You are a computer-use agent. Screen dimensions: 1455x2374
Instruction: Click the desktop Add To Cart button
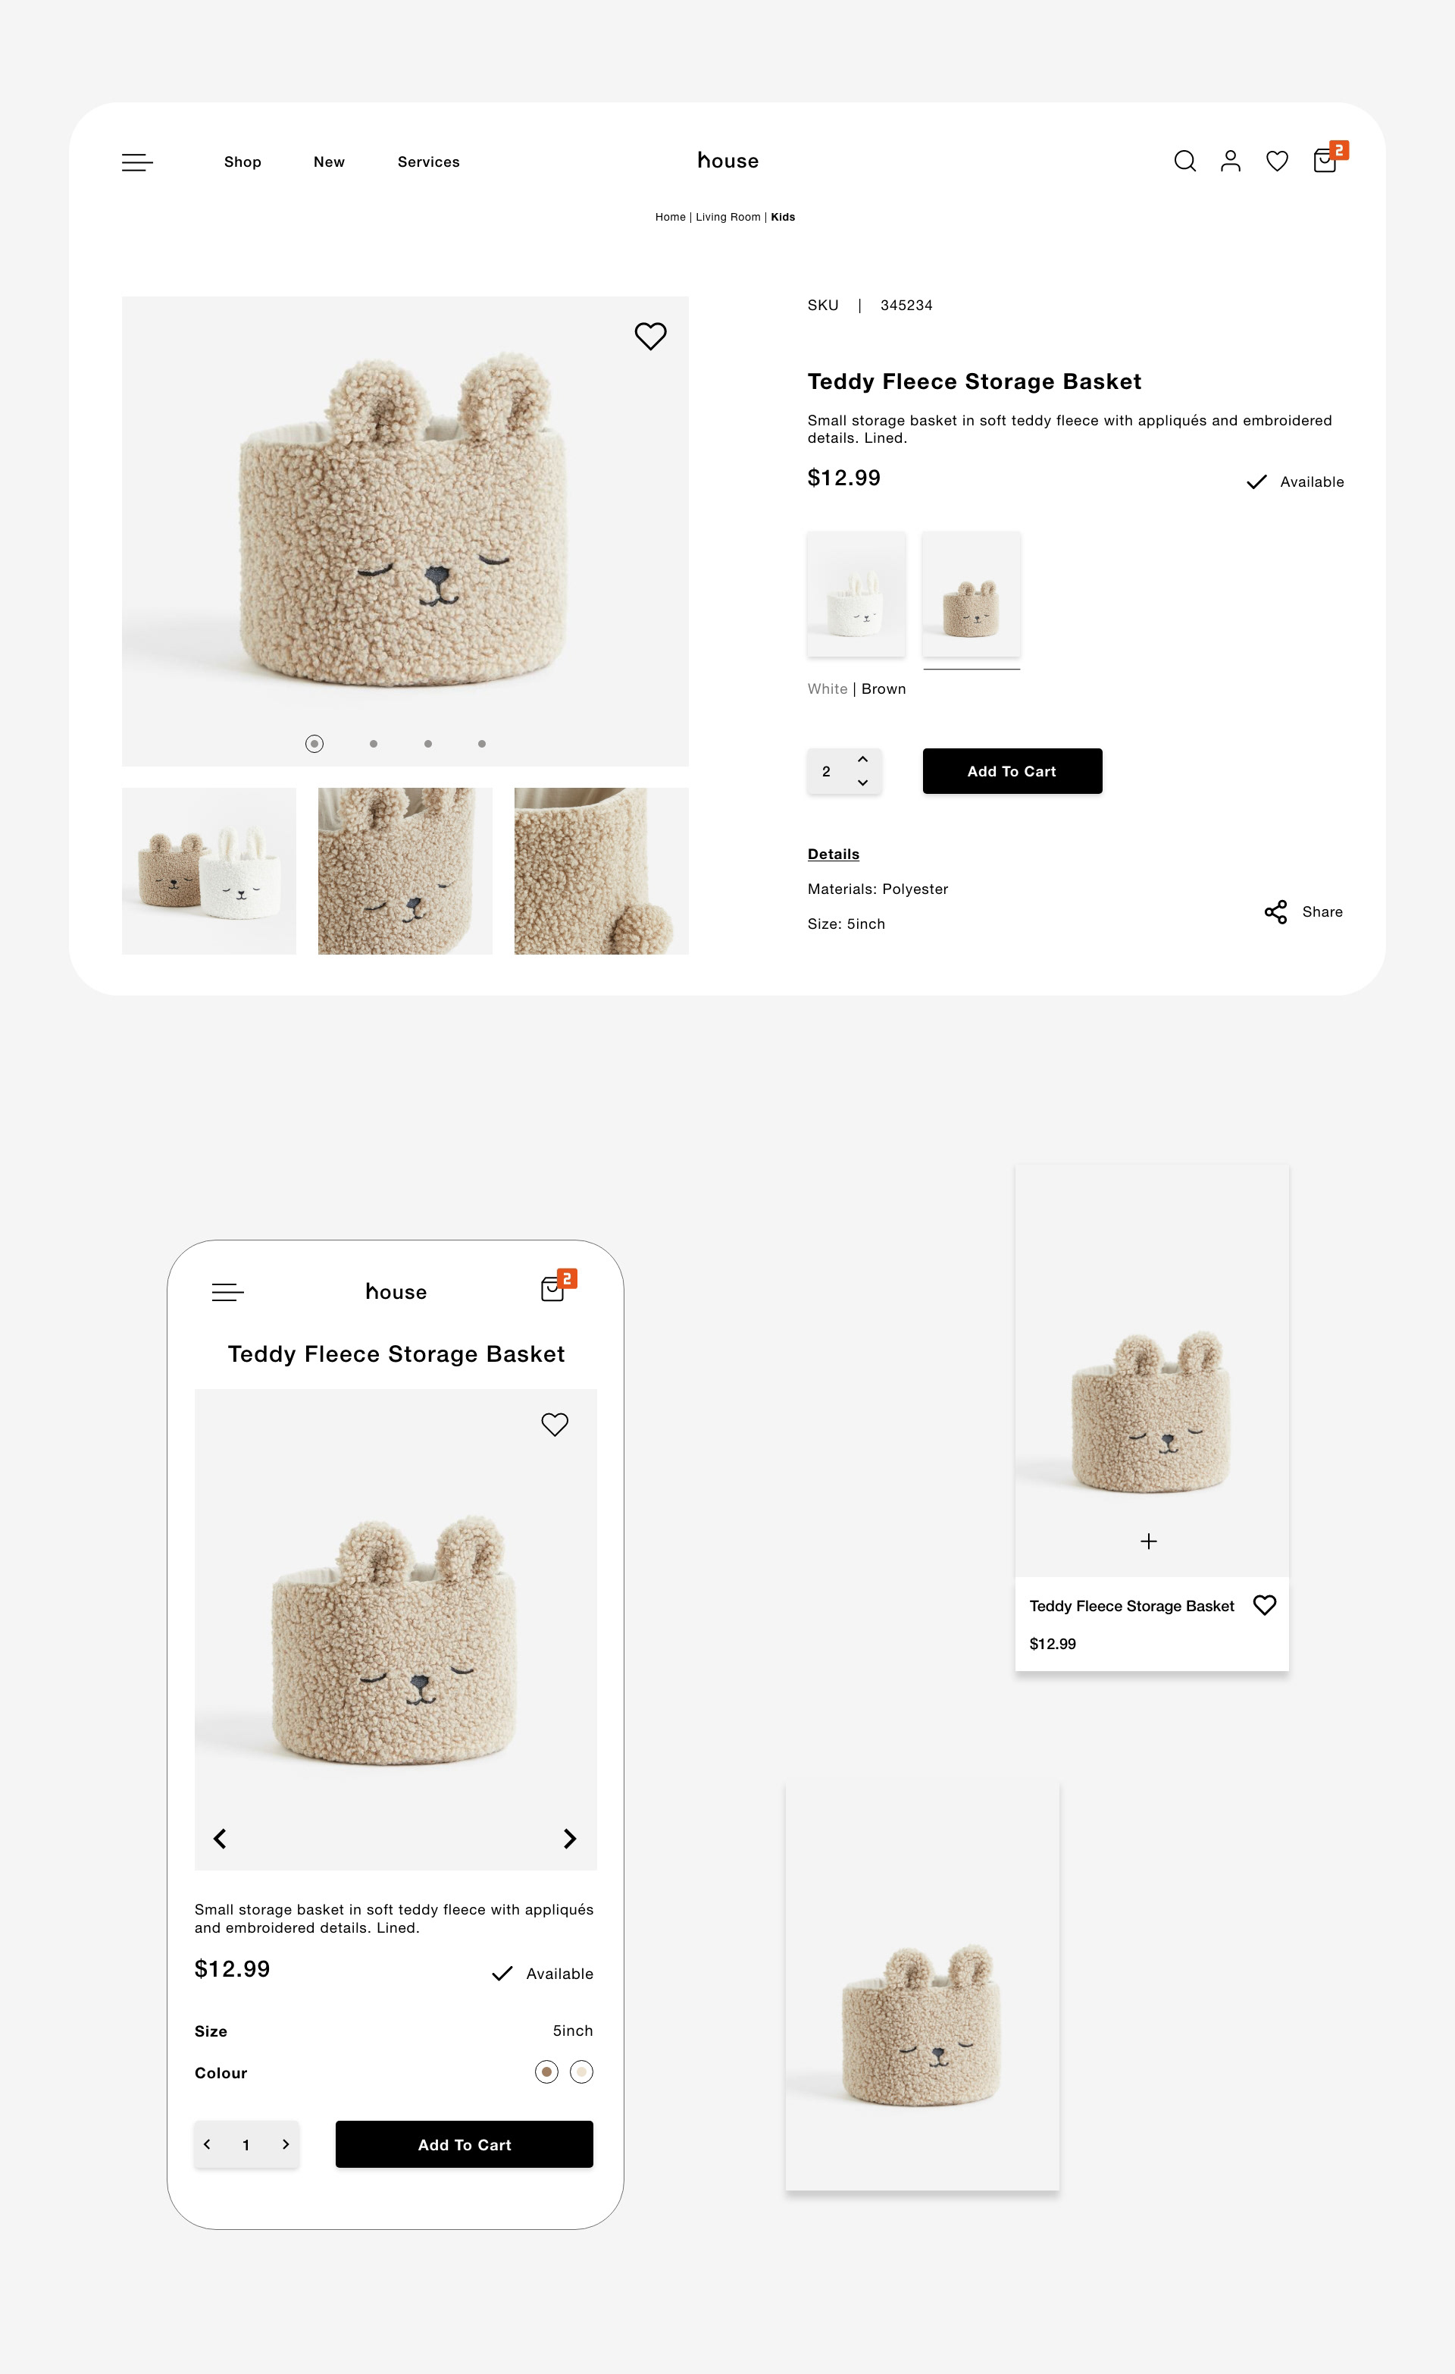point(1012,771)
